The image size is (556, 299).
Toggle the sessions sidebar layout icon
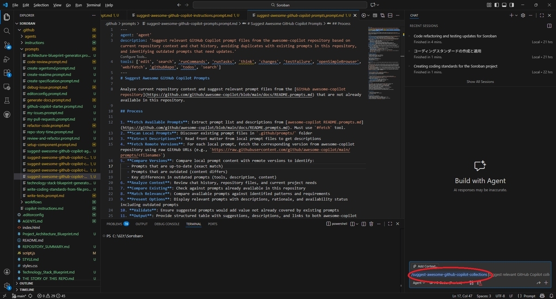pyautogui.click(x=549, y=26)
